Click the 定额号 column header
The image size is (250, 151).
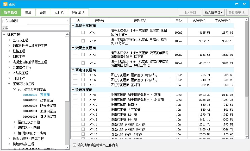click(99, 21)
